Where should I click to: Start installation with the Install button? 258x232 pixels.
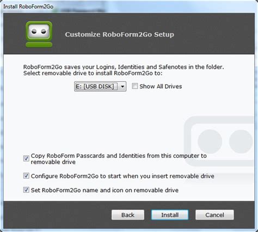click(170, 215)
